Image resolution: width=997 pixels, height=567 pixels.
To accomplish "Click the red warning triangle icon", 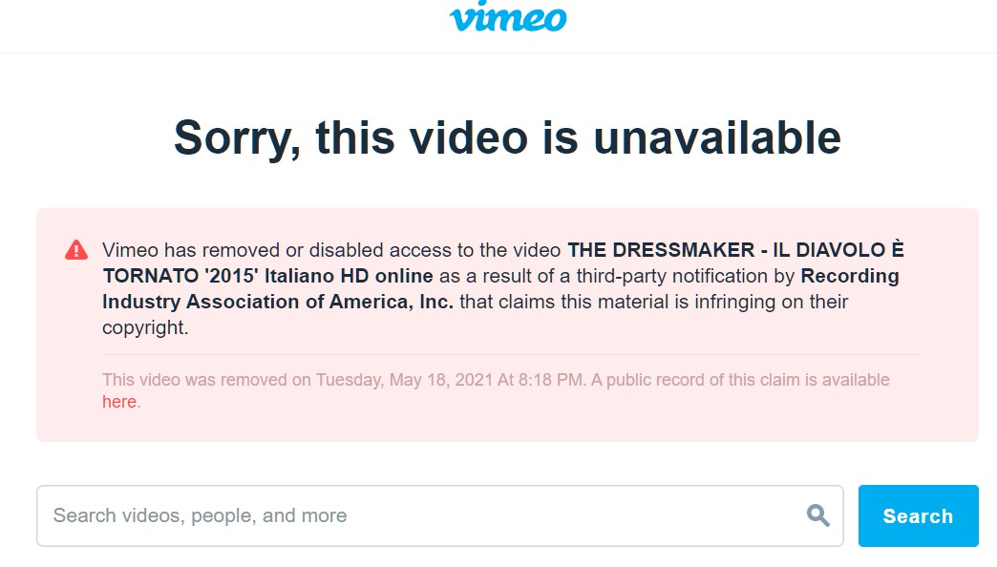I will coord(76,250).
